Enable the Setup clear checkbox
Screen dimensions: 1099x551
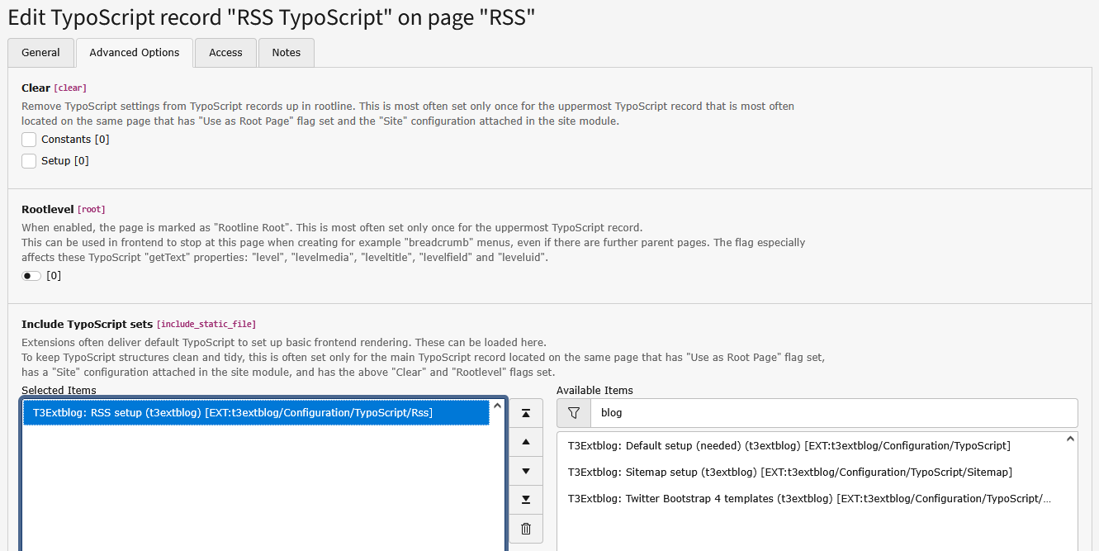click(29, 161)
